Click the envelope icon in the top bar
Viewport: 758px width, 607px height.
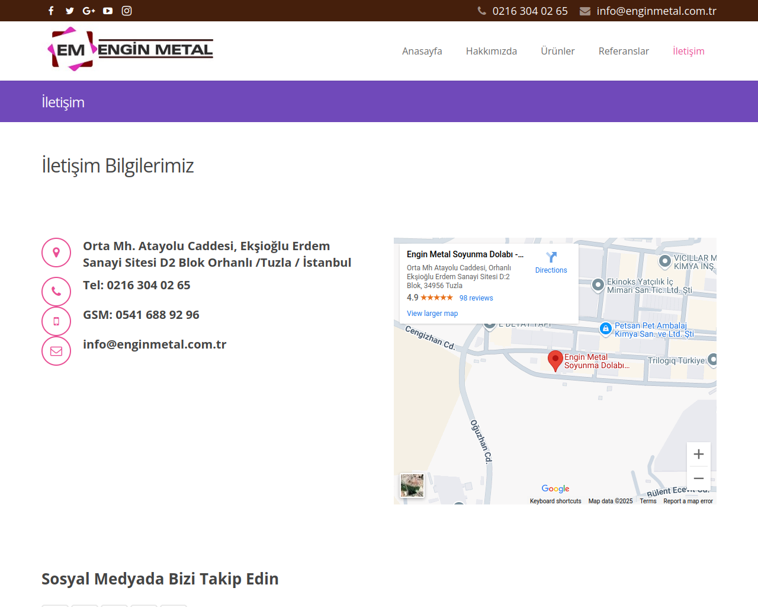585,11
